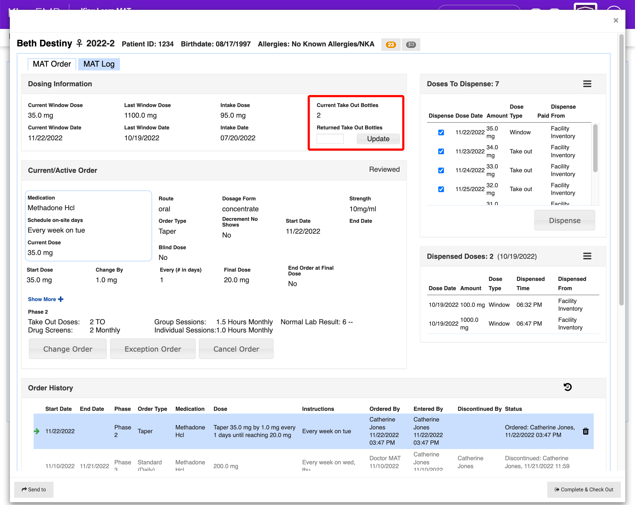The width and height of the screenshot is (635, 505).
Task: Click the Order History refresh icon
Action: click(567, 387)
